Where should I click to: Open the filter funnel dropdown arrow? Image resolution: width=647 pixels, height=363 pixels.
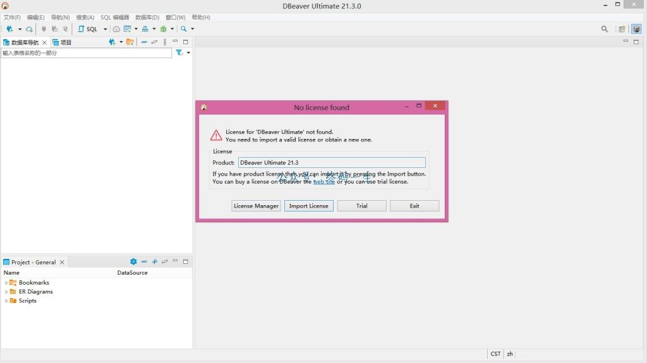pos(188,53)
